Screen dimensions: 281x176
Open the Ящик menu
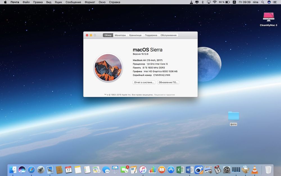(x=58, y=2)
